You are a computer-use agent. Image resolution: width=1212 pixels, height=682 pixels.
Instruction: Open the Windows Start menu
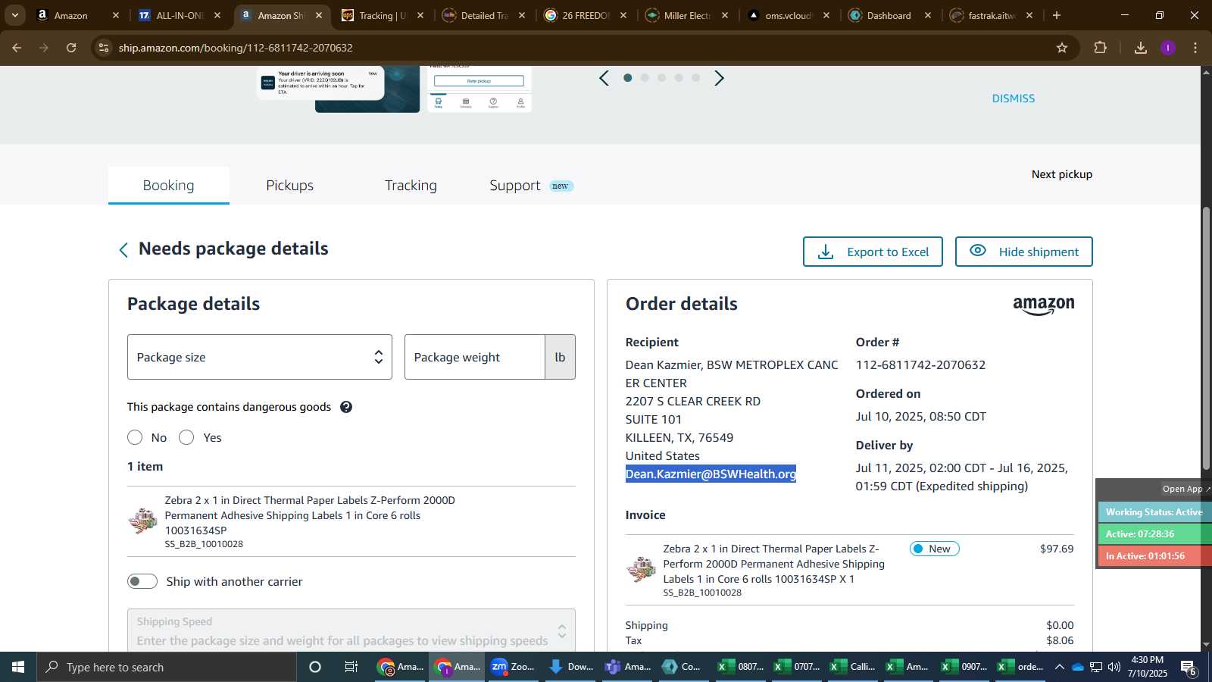click(18, 667)
